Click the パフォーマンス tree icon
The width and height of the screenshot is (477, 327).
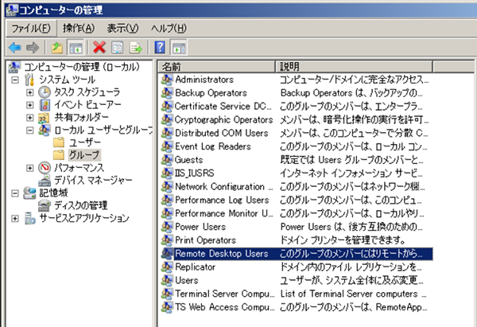point(45,167)
